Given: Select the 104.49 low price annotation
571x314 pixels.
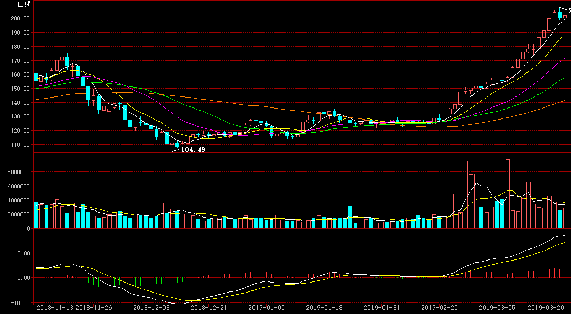Looking at the screenshot, I should tap(193, 150).
